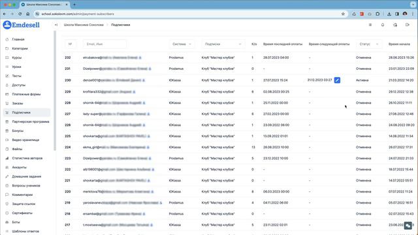Open user profile icon in row 232
Screen dimensions: 418x235
pos(140,57)
